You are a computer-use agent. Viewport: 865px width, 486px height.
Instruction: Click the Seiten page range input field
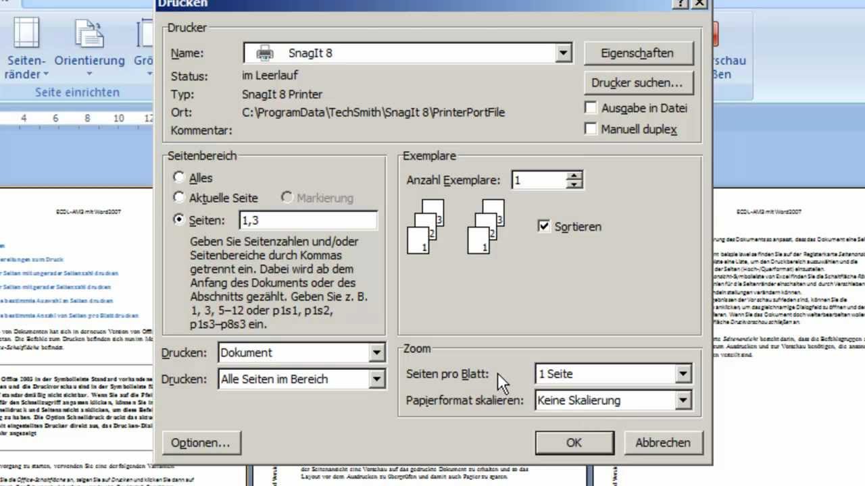308,220
